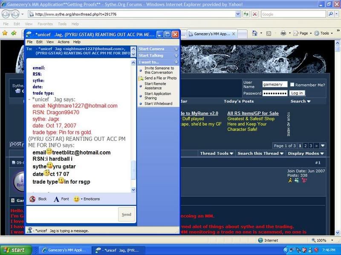Click the chat history scrollbar up arrow
Viewport: 341px width, 255px height.
(x=133, y=62)
